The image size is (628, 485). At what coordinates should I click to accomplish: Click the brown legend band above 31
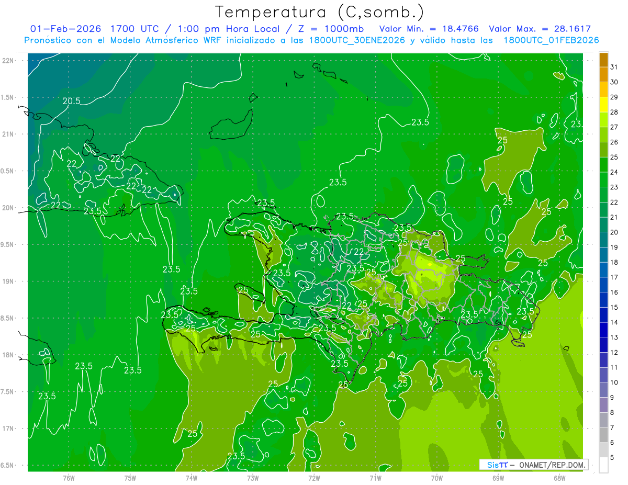[x=603, y=60]
